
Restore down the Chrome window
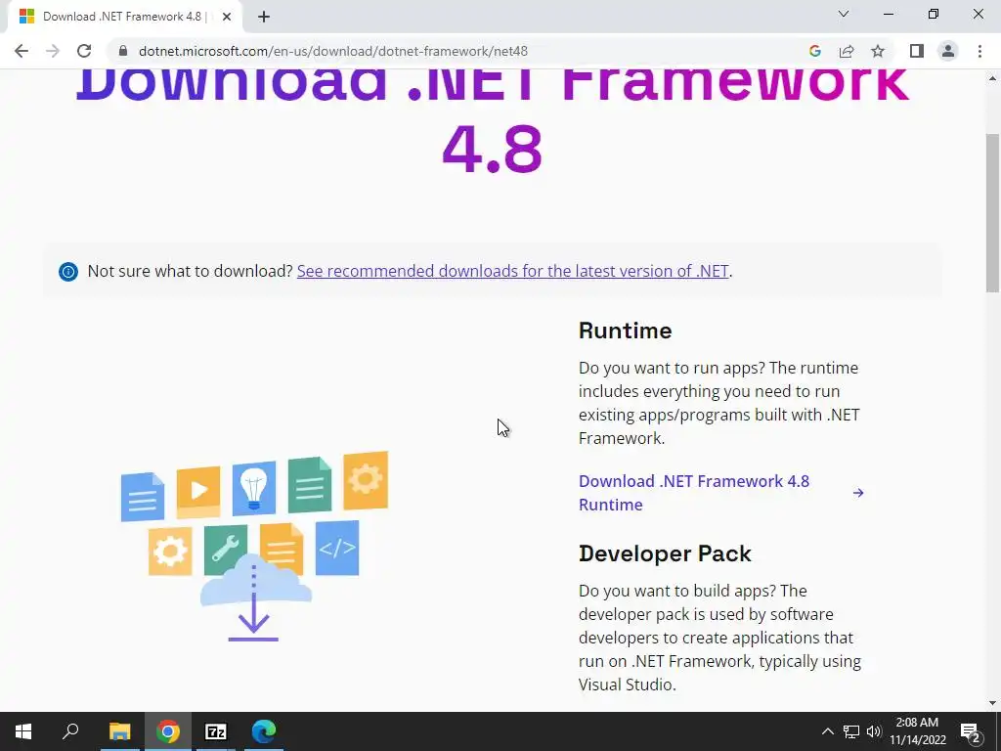click(934, 14)
